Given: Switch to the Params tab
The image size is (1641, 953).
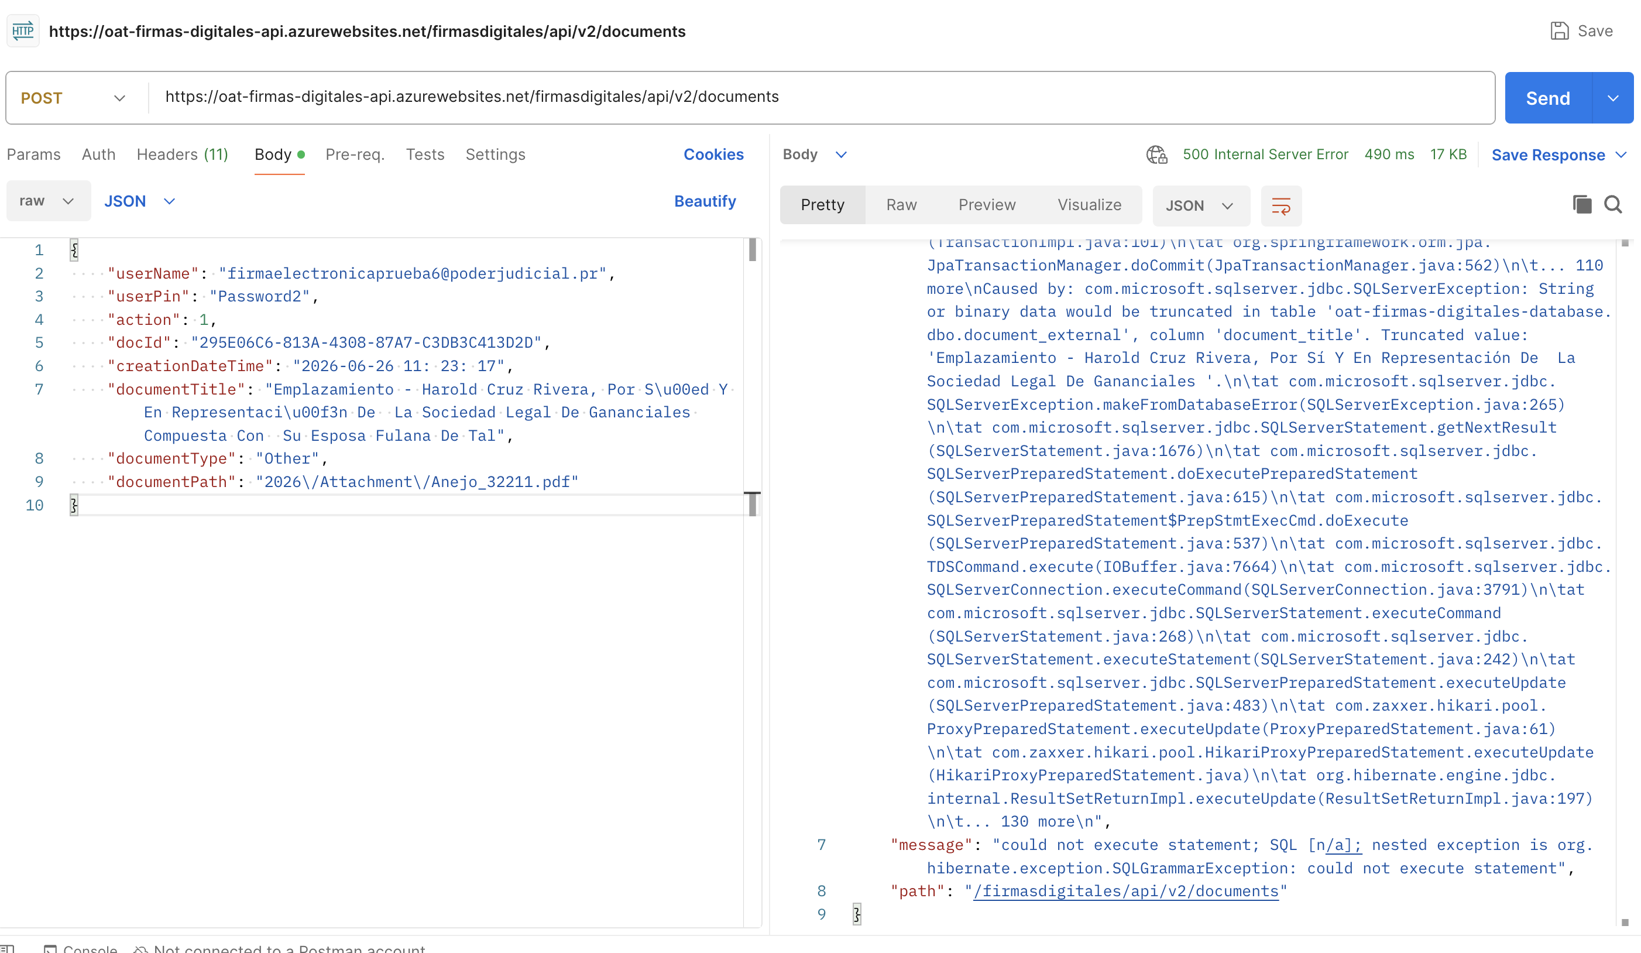Looking at the screenshot, I should tap(34, 155).
